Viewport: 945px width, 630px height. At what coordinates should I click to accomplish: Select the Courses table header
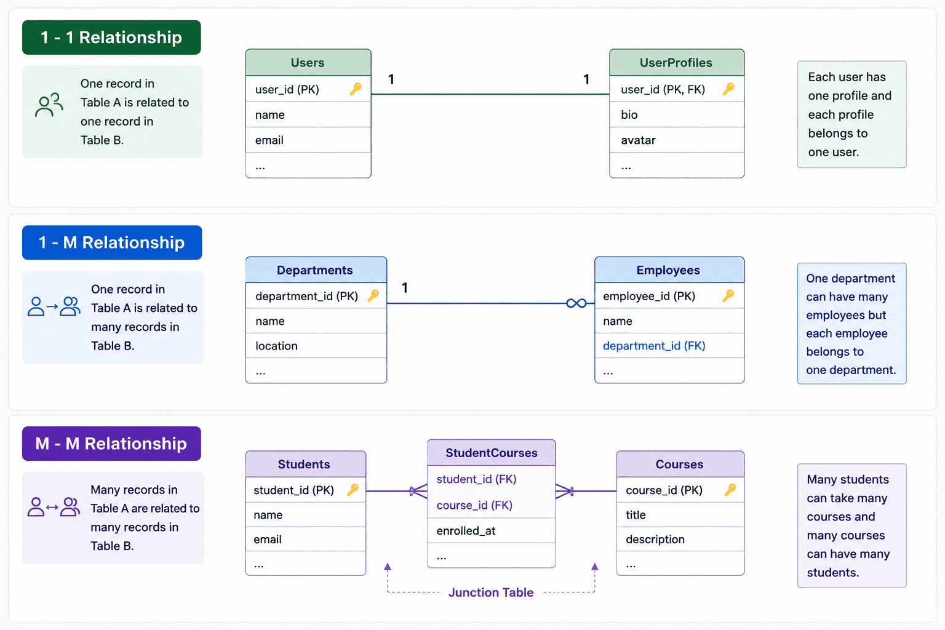click(x=680, y=465)
